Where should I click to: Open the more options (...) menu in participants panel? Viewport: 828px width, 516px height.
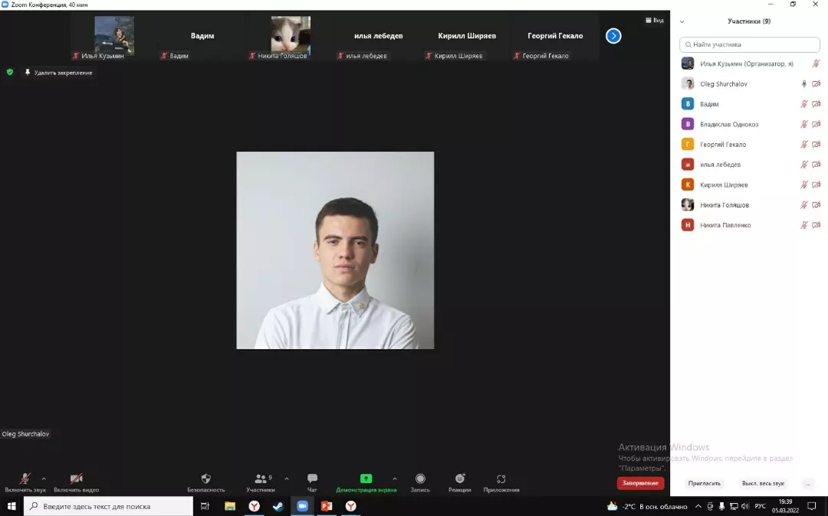point(807,484)
